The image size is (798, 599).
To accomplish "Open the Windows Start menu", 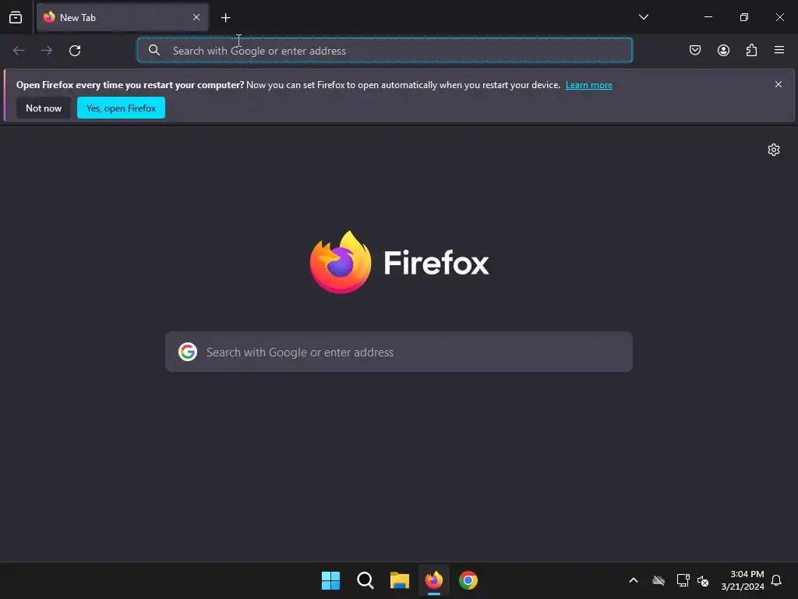I will [x=330, y=580].
